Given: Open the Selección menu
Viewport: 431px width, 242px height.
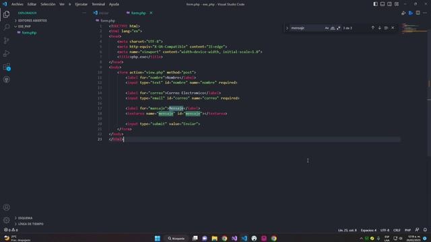Looking at the screenshot, I should click(x=48, y=4).
